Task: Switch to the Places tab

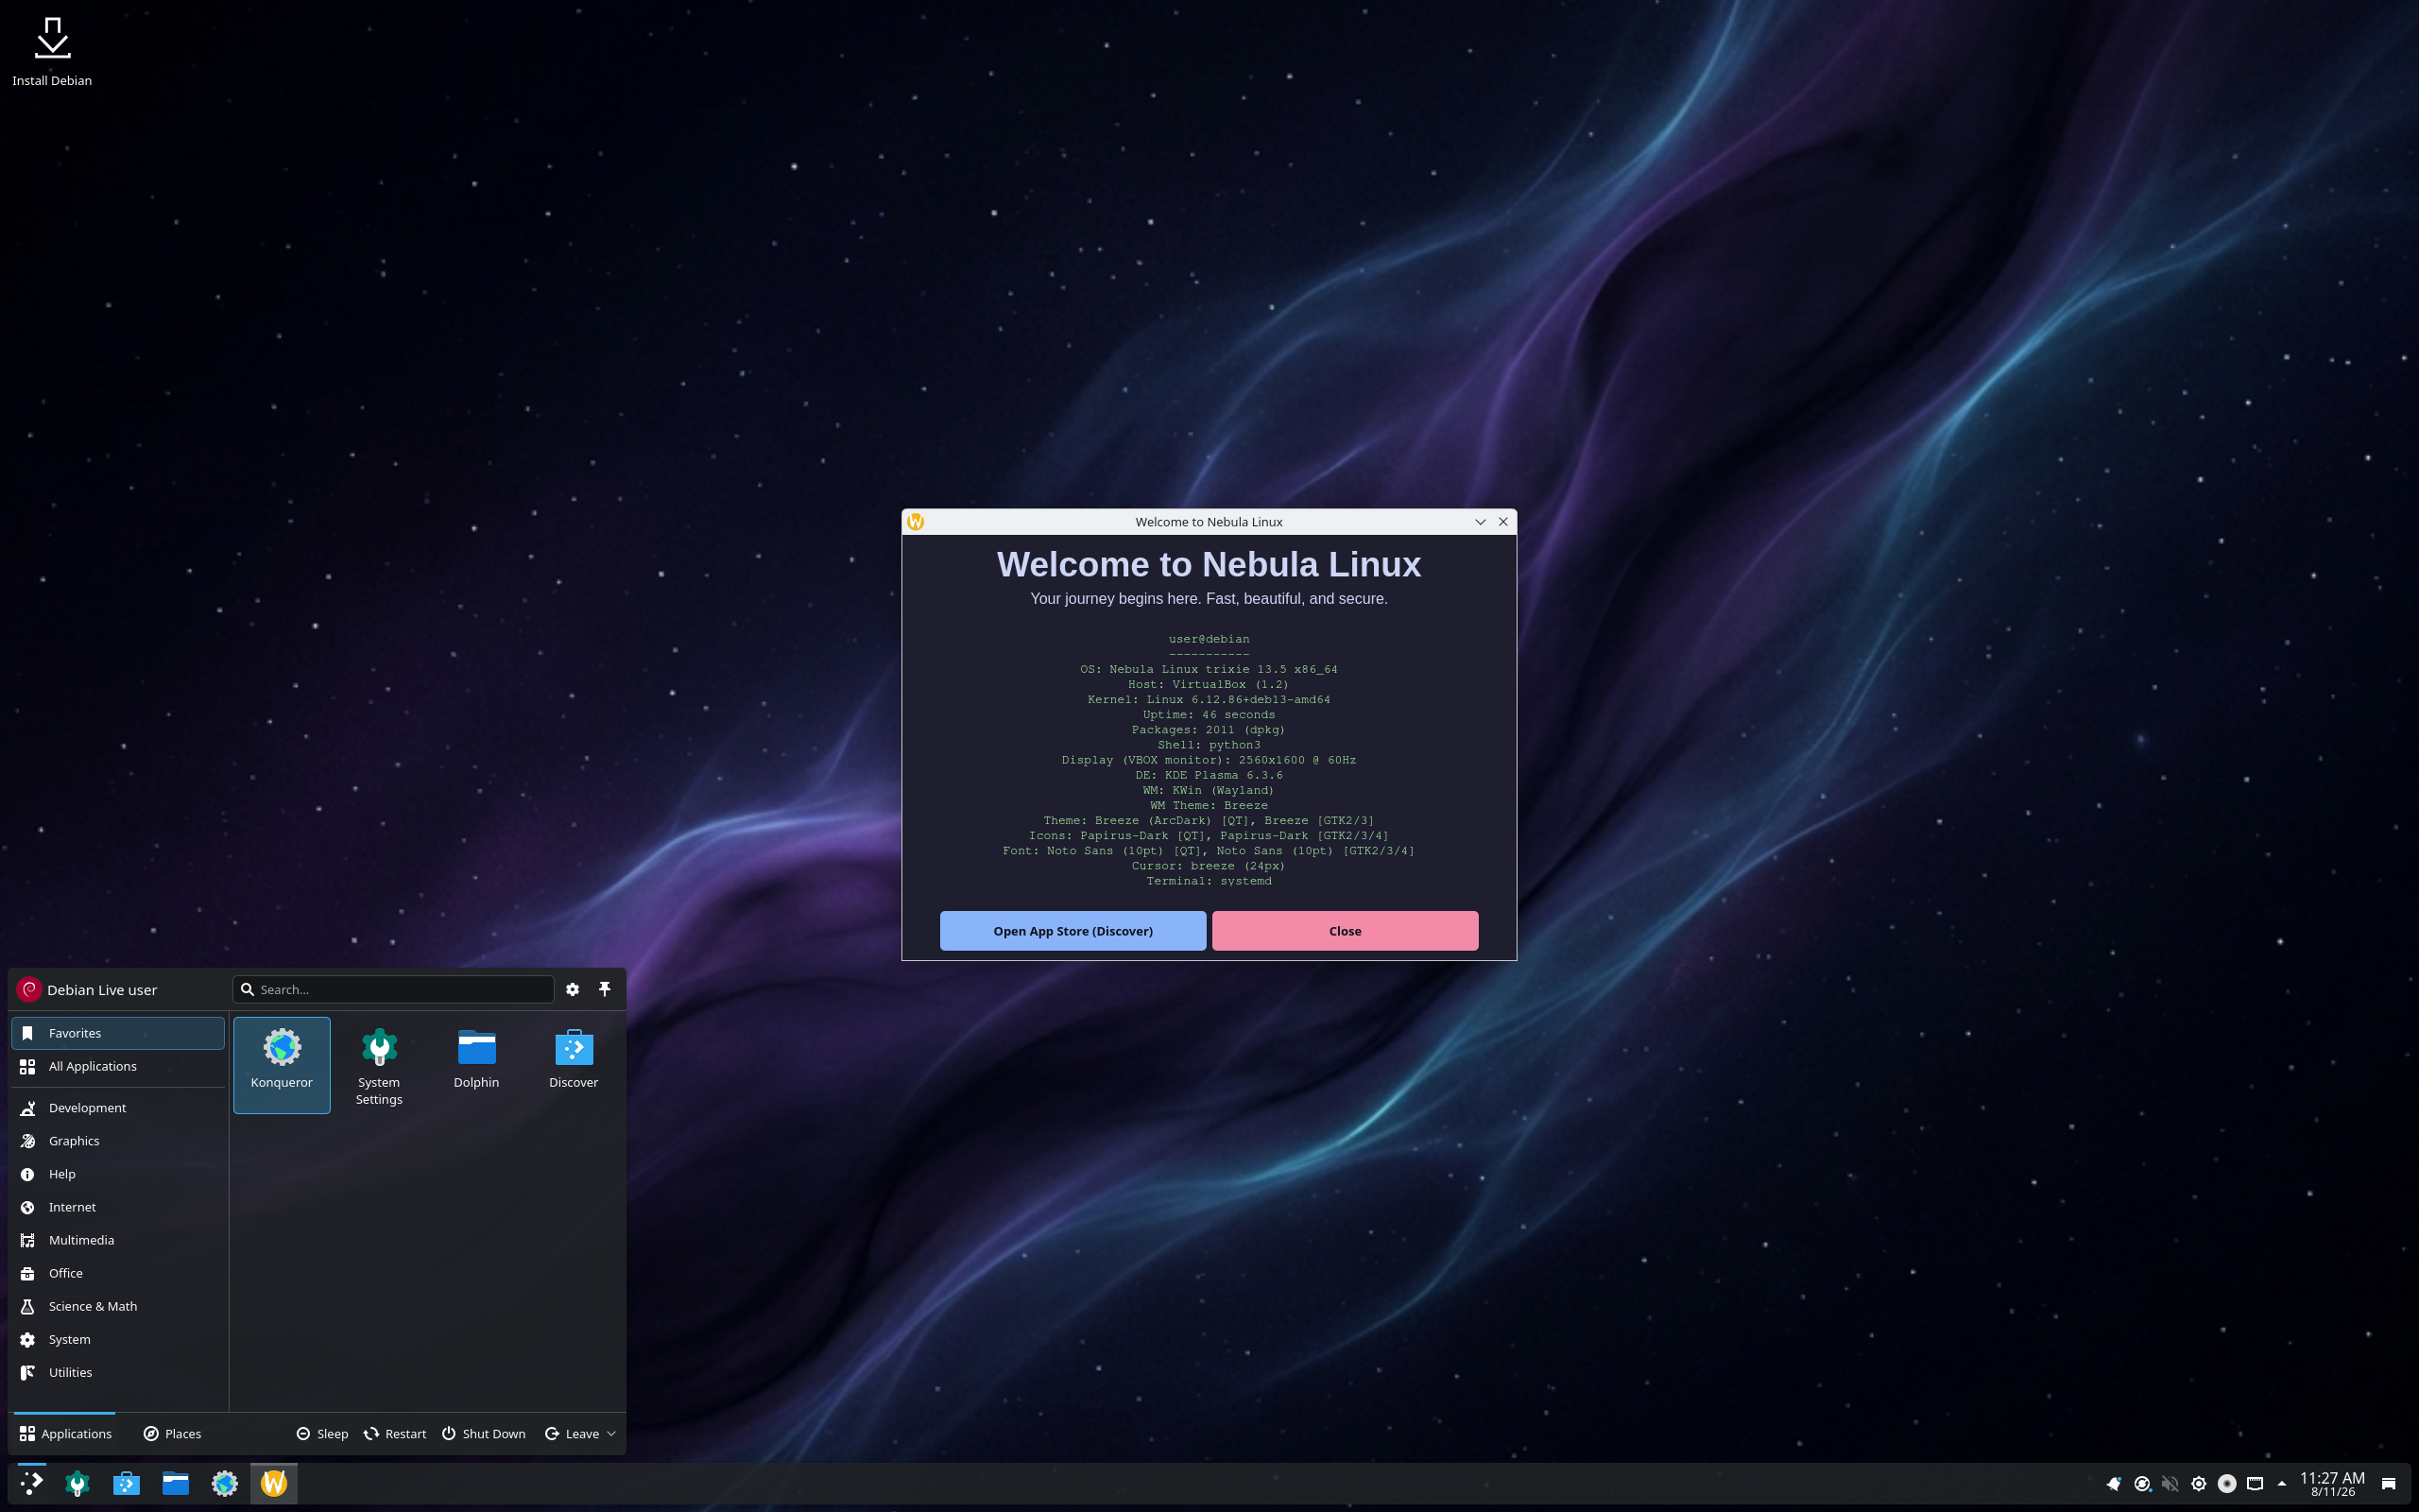Action: (173, 1434)
